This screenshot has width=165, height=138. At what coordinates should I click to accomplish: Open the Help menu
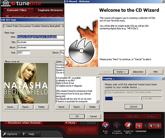[31, 134]
